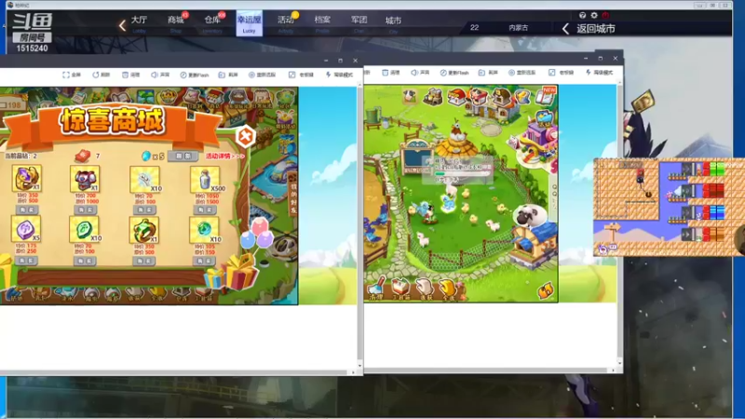
Task: Open the 档案 Profile tab
Action: [x=322, y=23]
